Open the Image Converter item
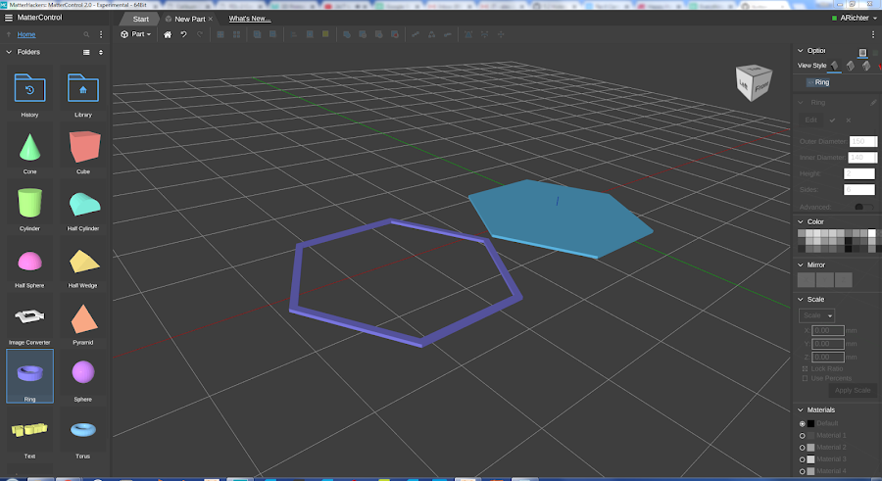Viewport: 882px width, 481px height. [29, 319]
